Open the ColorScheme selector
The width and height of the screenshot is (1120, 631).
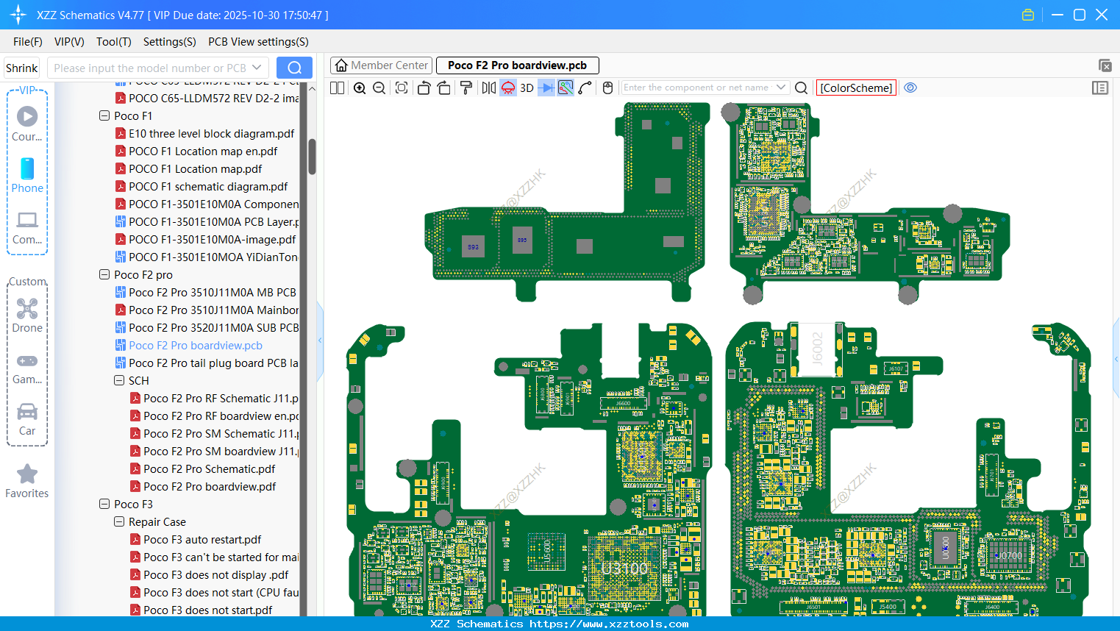(x=856, y=88)
